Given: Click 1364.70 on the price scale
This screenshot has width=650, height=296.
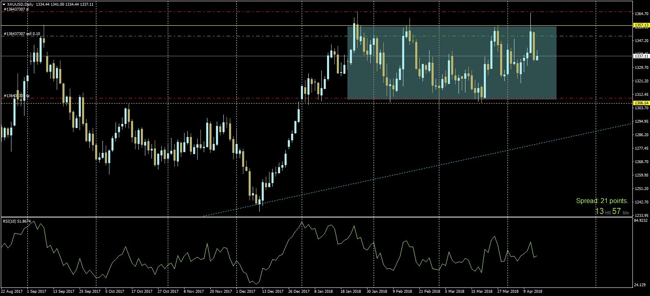Looking at the screenshot, I should pos(641,14).
